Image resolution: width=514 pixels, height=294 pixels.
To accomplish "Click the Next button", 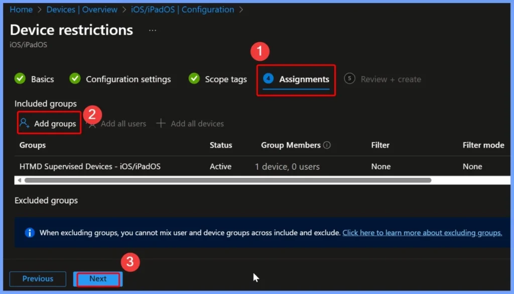I will [x=97, y=278].
